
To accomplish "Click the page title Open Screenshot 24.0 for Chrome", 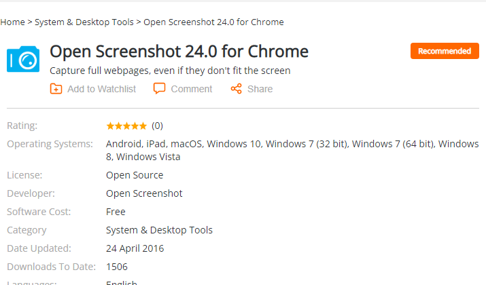I will [x=179, y=52].
